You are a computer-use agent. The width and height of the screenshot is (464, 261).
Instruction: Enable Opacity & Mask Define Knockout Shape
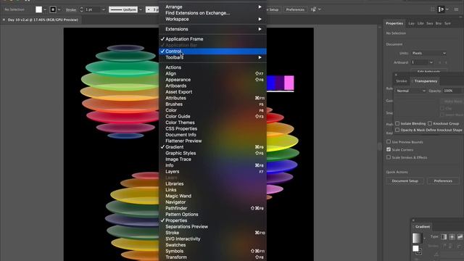click(x=397, y=130)
